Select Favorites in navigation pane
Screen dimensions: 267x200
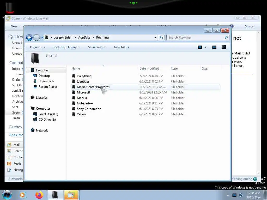point(42,70)
